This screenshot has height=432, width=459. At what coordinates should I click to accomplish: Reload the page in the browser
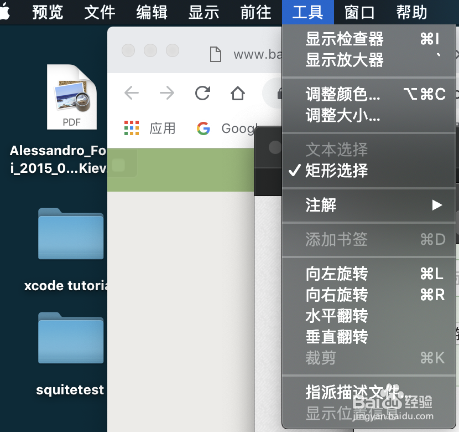202,93
